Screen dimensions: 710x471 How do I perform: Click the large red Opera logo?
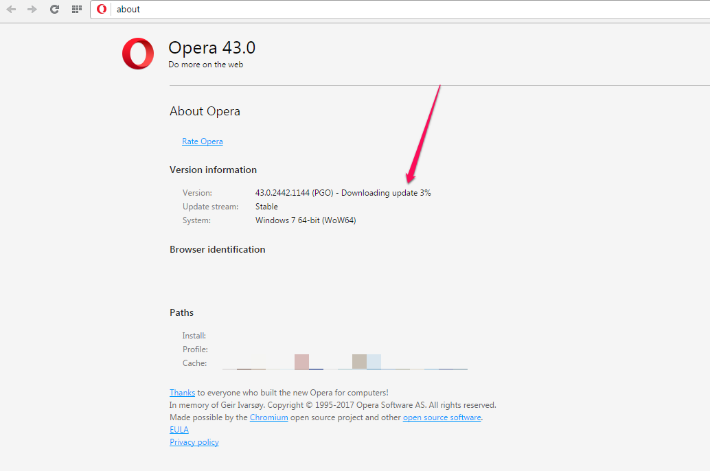138,54
